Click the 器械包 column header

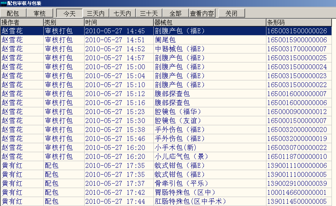point(209,22)
